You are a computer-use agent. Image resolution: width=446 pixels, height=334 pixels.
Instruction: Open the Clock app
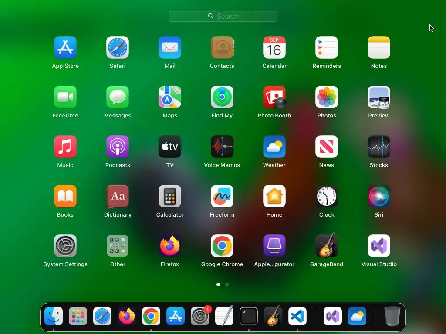point(327,196)
